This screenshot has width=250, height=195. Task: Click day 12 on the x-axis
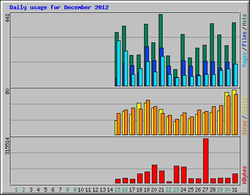coord(95,190)
